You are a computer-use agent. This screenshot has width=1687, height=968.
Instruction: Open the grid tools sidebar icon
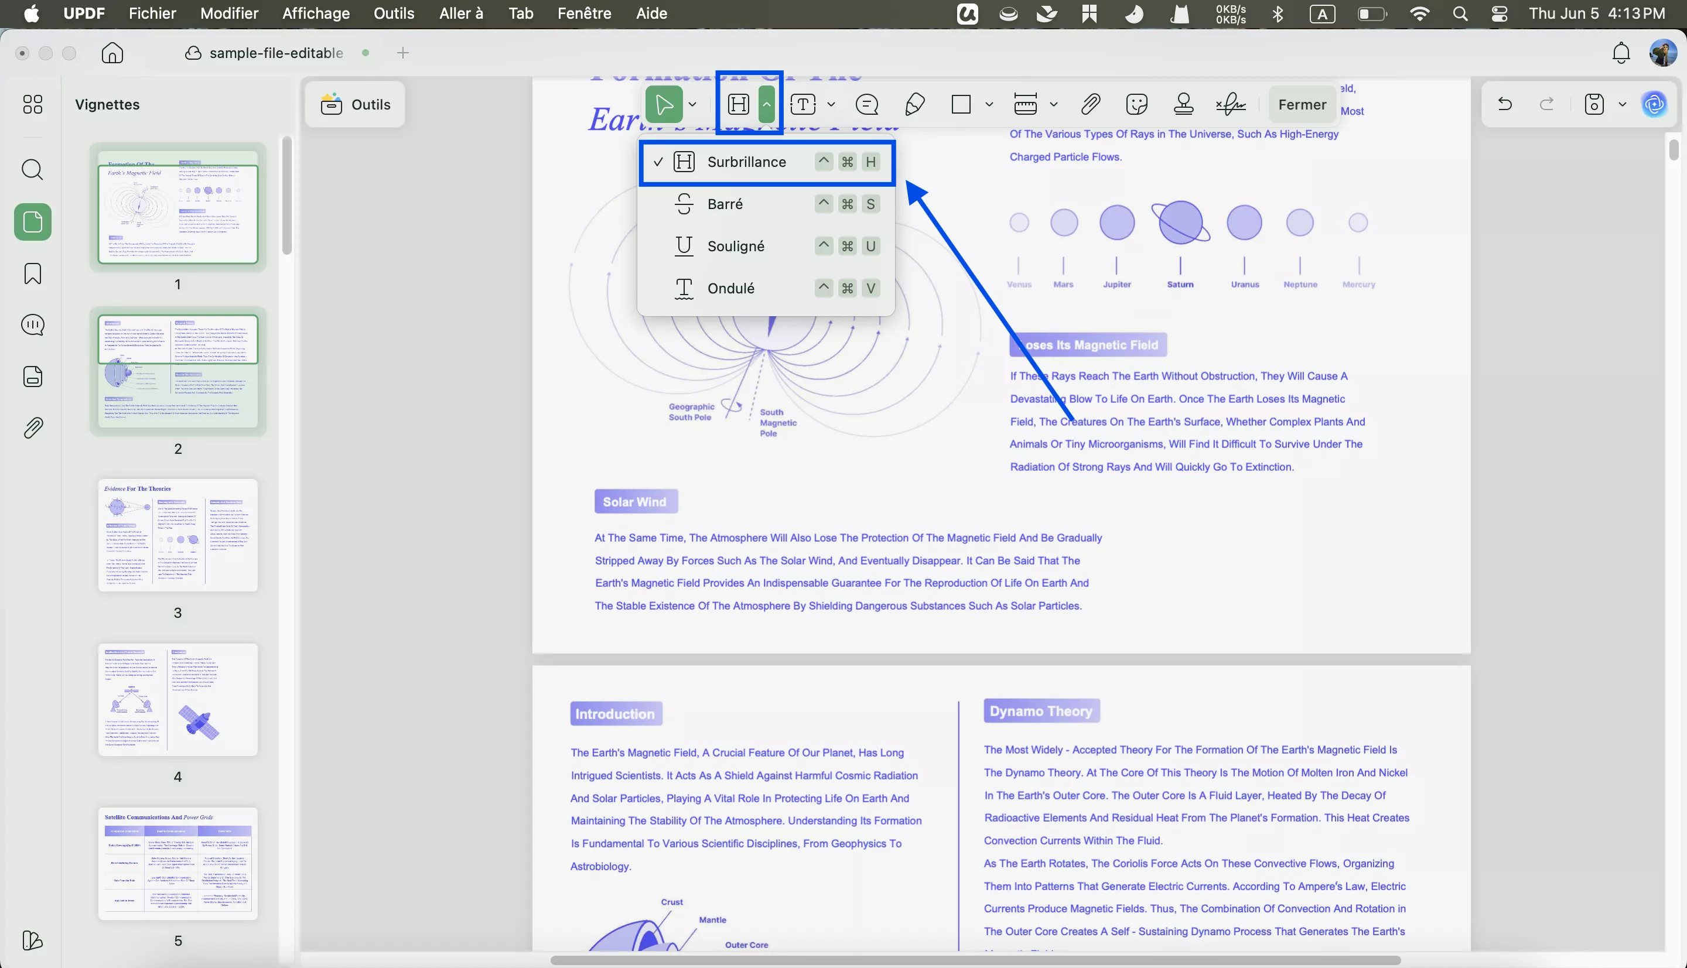(x=33, y=104)
